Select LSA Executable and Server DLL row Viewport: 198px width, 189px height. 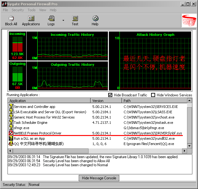(x=98, y=112)
